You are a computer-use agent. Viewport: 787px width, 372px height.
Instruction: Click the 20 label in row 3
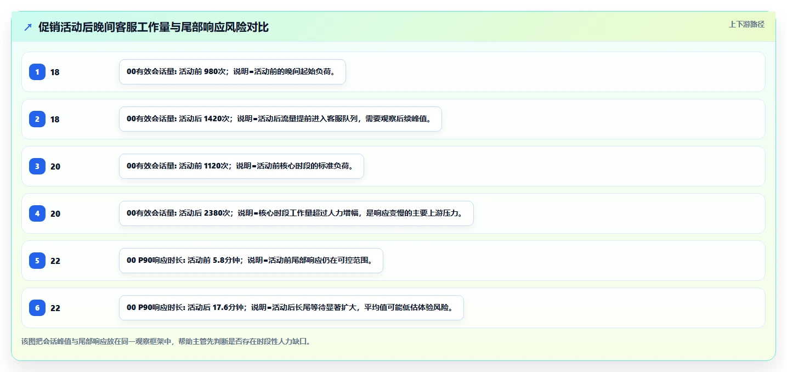(x=55, y=167)
